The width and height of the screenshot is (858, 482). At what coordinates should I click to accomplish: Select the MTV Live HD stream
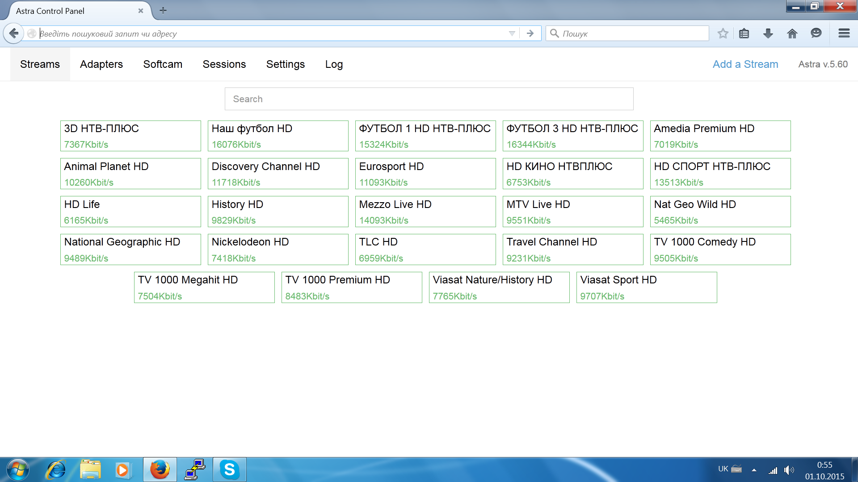(x=573, y=212)
